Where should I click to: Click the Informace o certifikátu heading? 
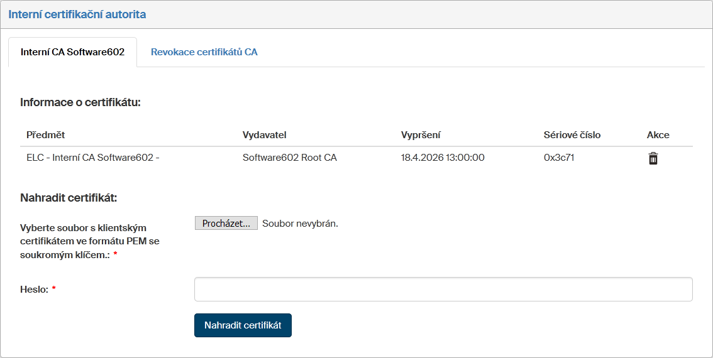click(80, 102)
